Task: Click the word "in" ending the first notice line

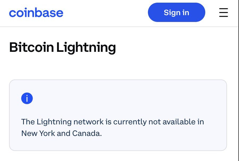Action: point(200,122)
